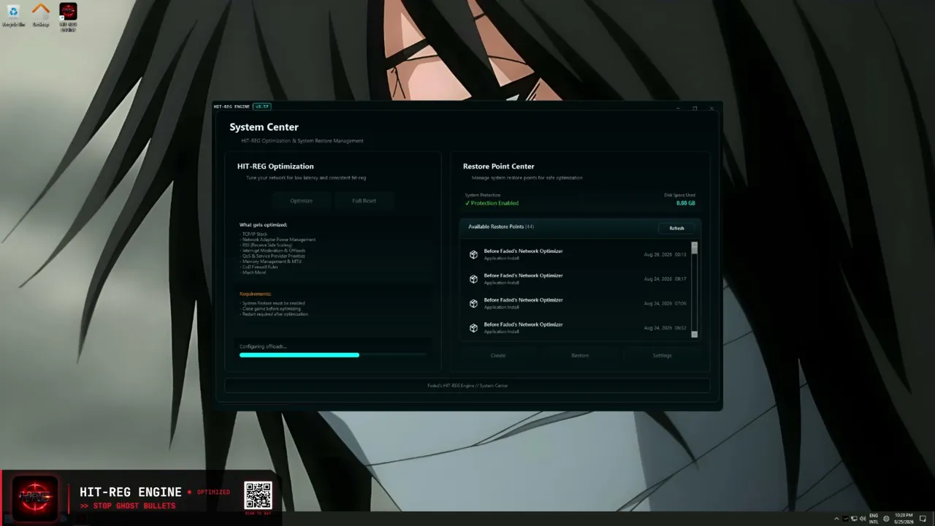The height and width of the screenshot is (526, 935).
Task: Click the Configuring offloads status text
Action: pyautogui.click(x=263, y=346)
